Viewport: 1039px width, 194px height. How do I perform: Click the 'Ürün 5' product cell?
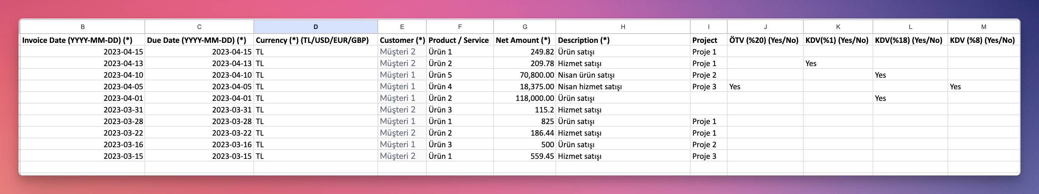(x=459, y=75)
